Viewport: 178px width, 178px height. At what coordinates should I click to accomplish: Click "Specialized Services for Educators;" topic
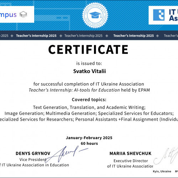pos(136,114)
